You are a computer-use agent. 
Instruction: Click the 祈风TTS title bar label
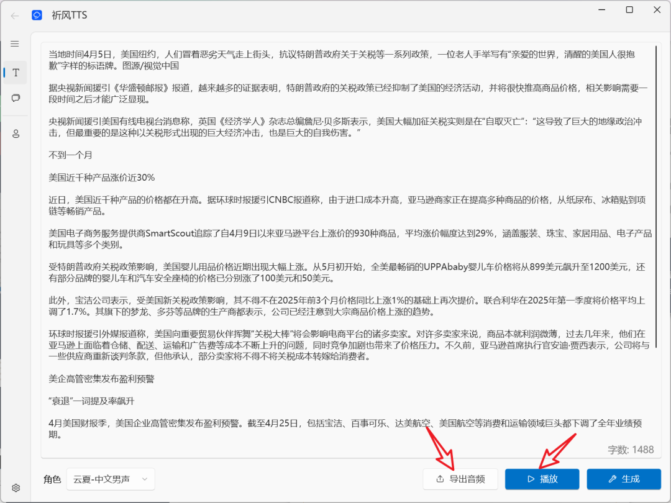[70, 15]
